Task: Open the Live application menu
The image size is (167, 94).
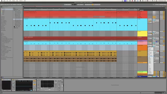Action: 4,1
